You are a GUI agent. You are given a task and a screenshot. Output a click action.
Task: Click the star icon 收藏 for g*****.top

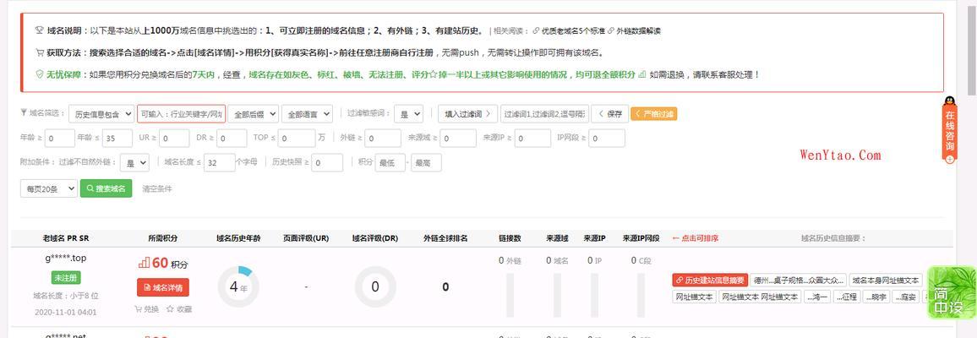click(179, 308)
